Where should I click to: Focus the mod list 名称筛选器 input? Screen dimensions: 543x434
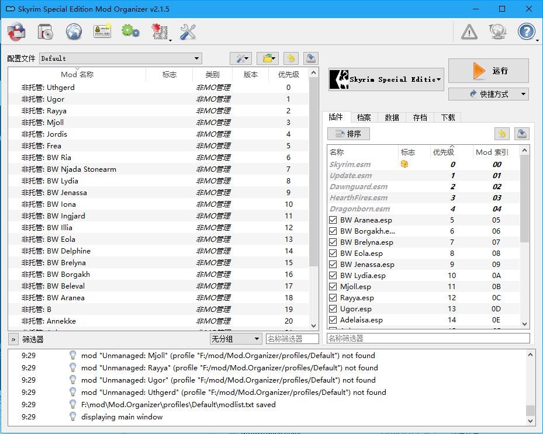click(292, 339)
